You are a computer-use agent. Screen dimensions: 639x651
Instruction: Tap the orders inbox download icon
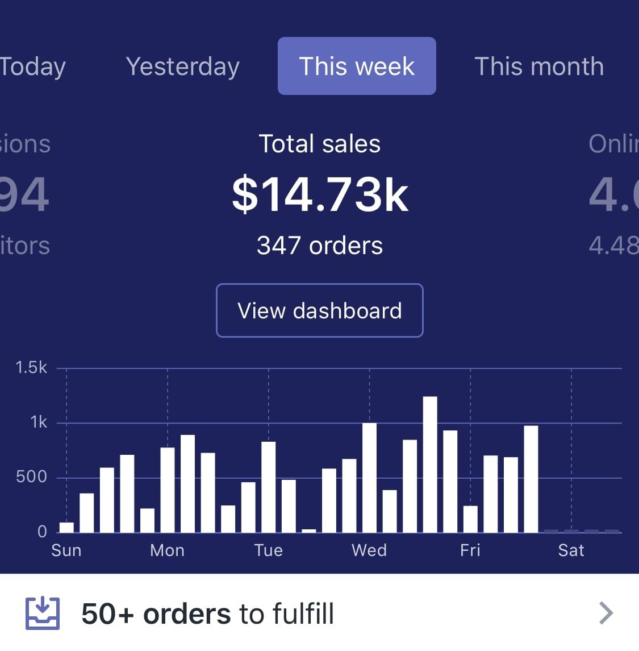(42, 613)
